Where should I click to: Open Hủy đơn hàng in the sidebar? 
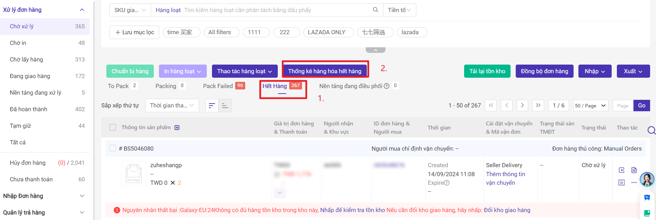(45, 163)
